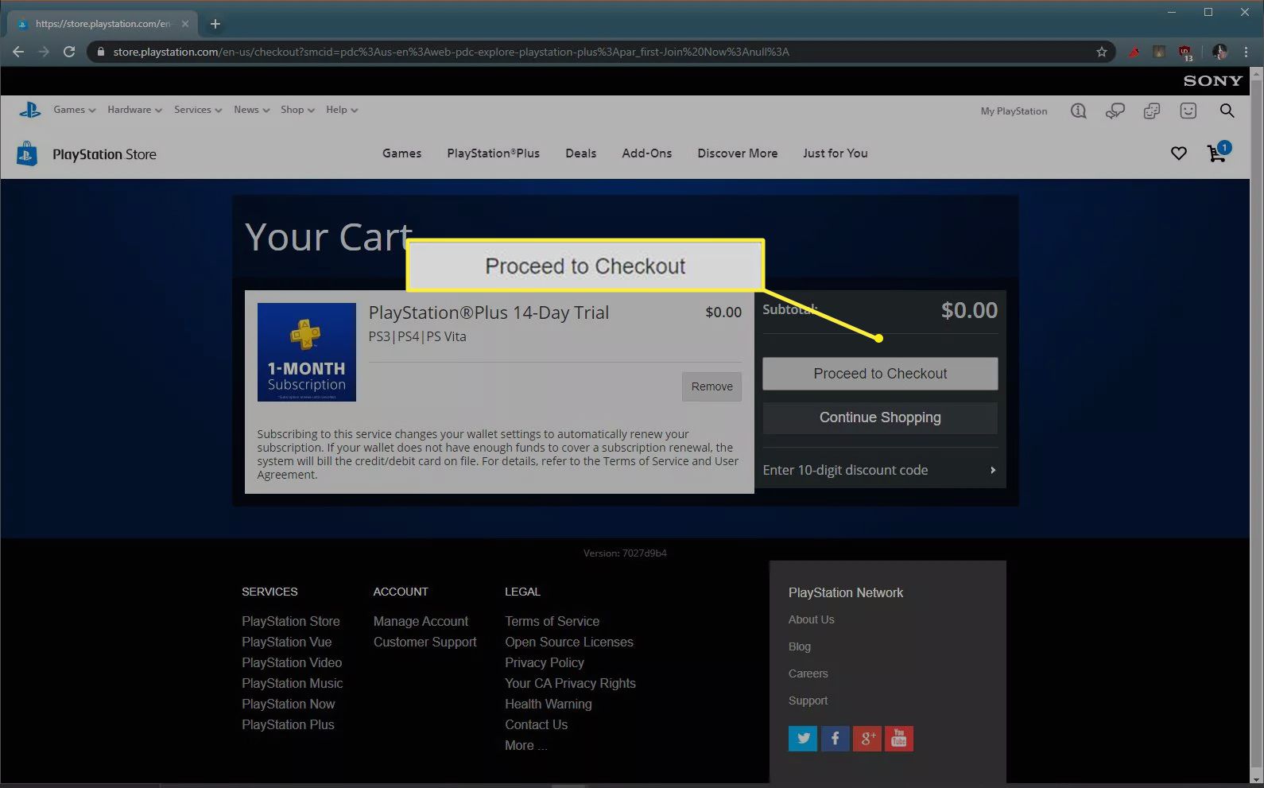The width and height of the screenshot is (1264, 788).
Task: Select the Just for You tab
Action: (835, 153)
